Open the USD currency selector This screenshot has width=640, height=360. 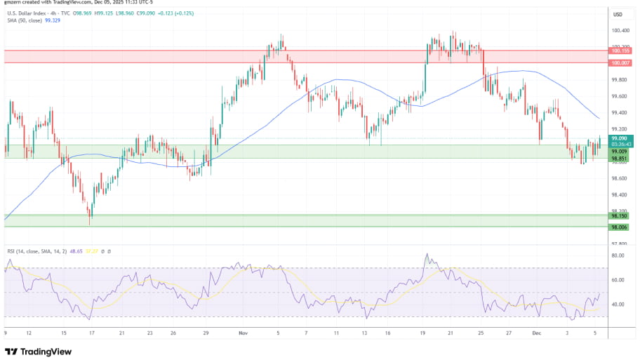618,14
